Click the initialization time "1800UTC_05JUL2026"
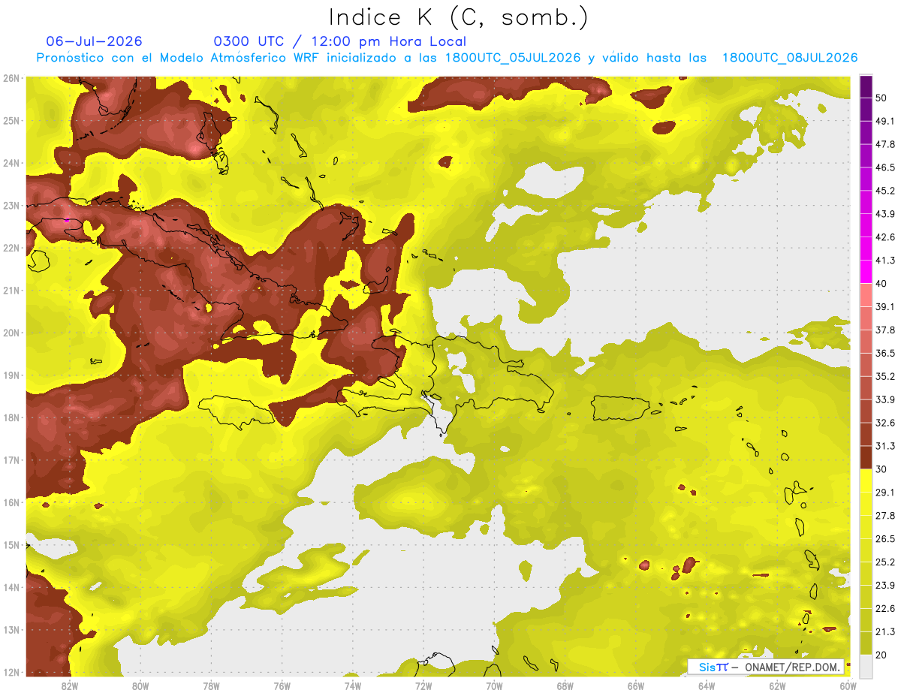This screenshot has width=901, height=696. (x=513, y=58)
